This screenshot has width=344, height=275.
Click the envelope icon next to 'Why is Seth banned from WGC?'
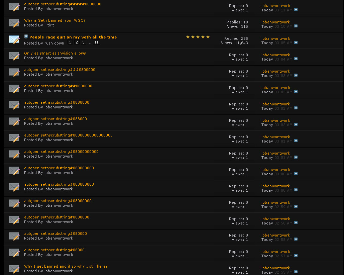point(14,23)
